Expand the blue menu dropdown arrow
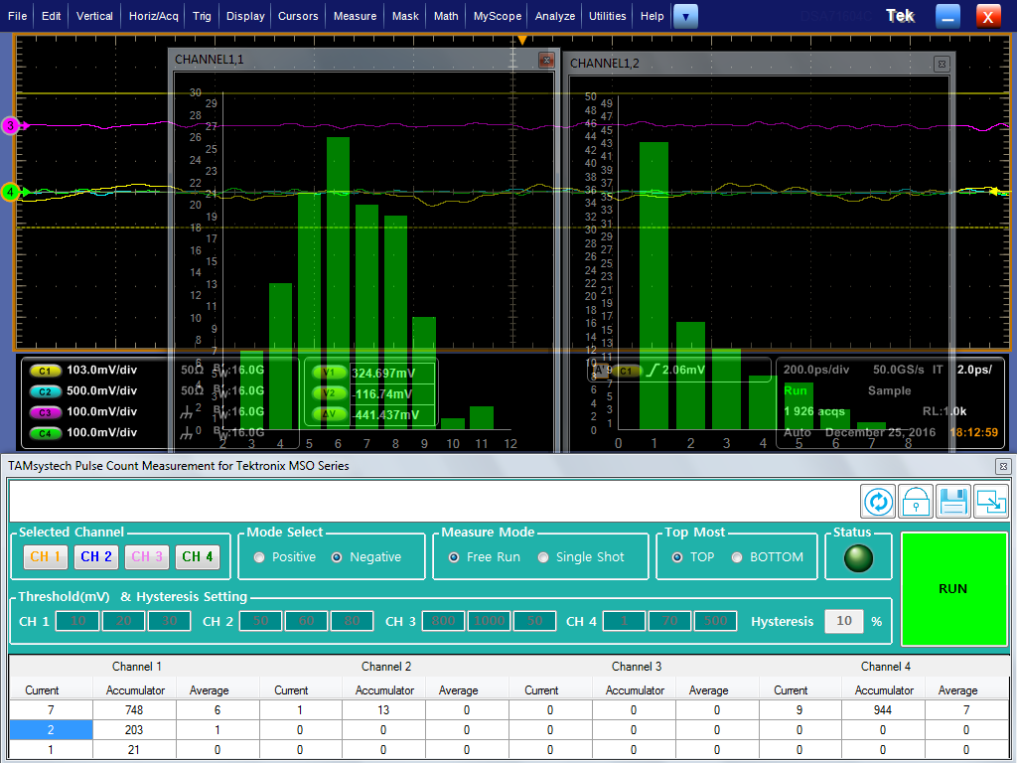 pyautogui.click(x=685, y=16)
